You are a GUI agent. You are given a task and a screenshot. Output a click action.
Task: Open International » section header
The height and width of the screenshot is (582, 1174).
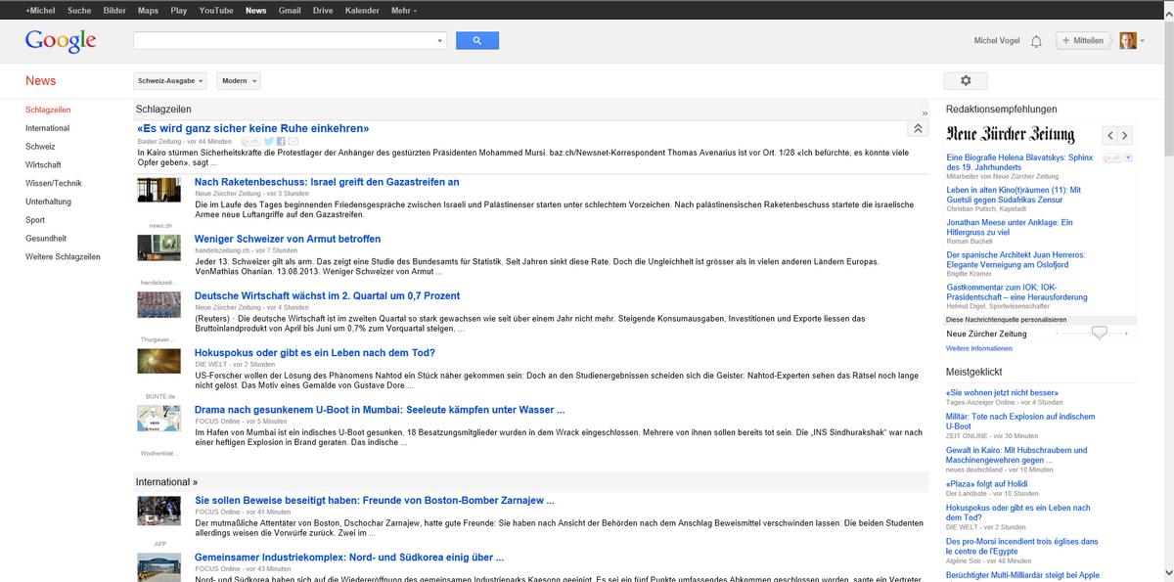[166, 482]
